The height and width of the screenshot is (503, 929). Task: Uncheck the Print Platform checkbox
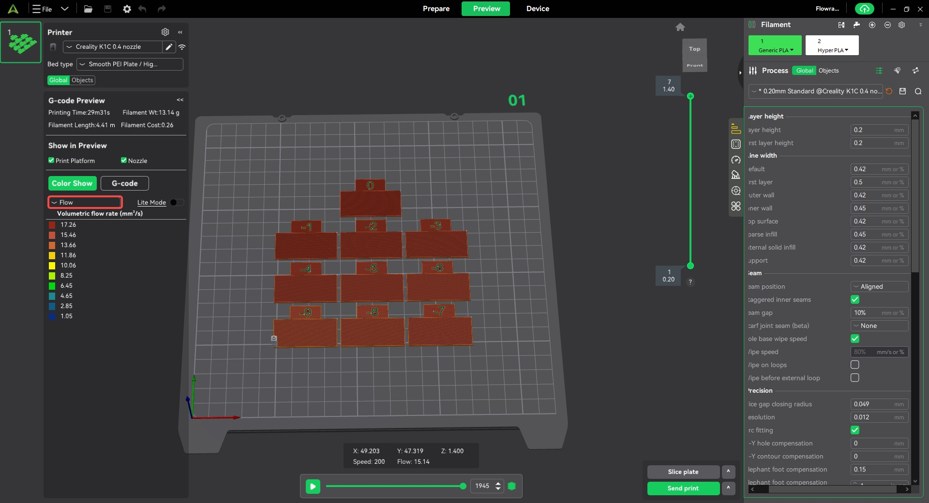click(51, 161)
